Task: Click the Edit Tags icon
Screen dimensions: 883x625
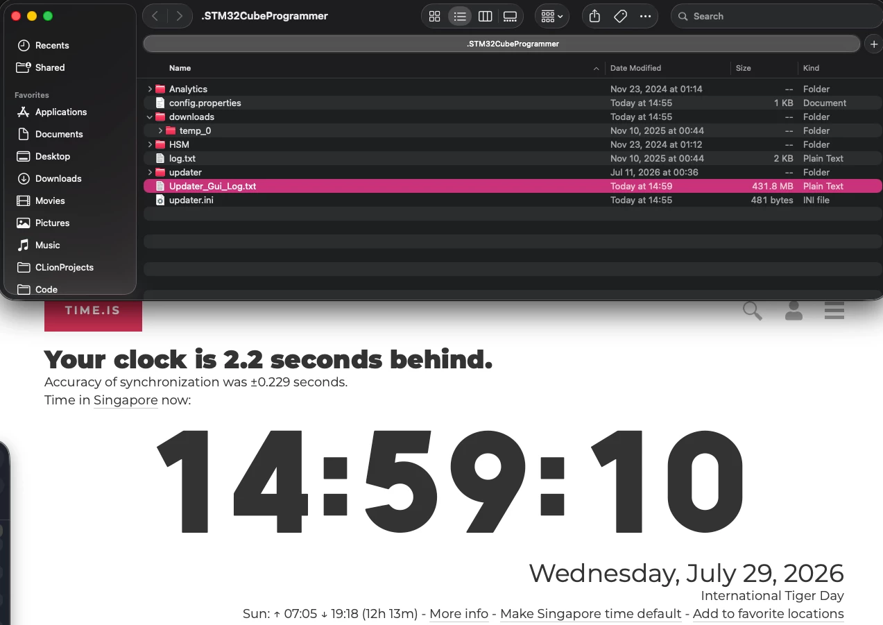Action: [x=620, y=16]
